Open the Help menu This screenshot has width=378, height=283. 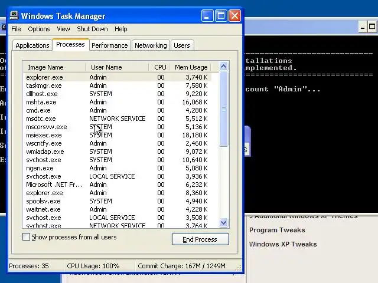click(x=120, y=29)
